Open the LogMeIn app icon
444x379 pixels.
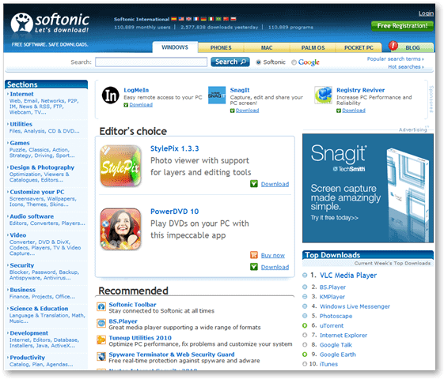pos(111,96)
